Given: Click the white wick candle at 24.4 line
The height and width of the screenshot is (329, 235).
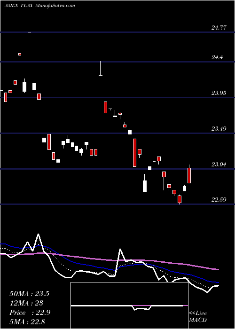Looking at the screenshot, I should pyautogui.click(x=101, y=69).
